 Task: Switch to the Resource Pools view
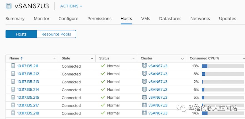[x=56, y=34]
